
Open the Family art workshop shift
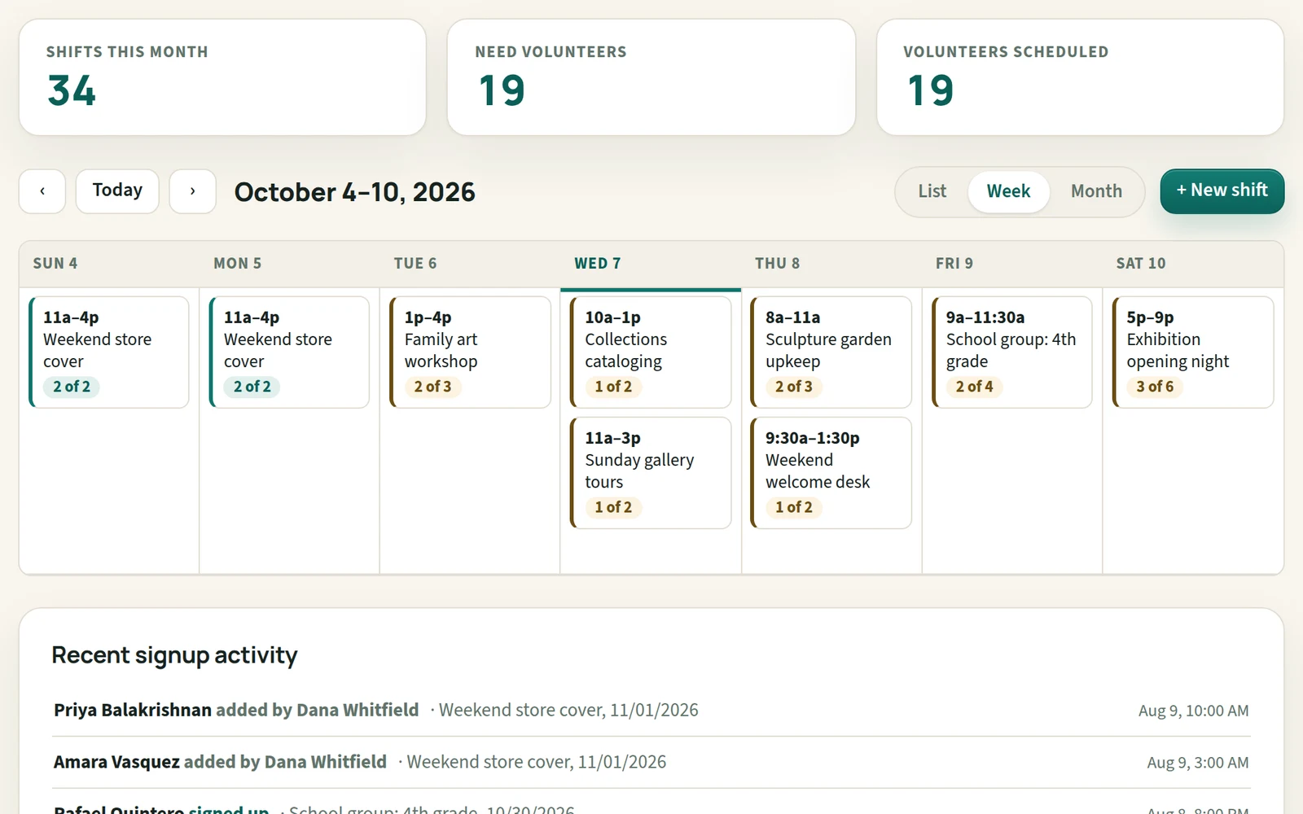470,352
